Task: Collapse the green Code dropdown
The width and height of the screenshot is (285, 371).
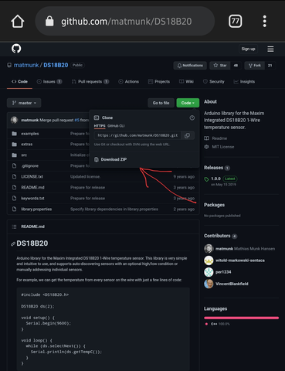Action: [188, 103]
